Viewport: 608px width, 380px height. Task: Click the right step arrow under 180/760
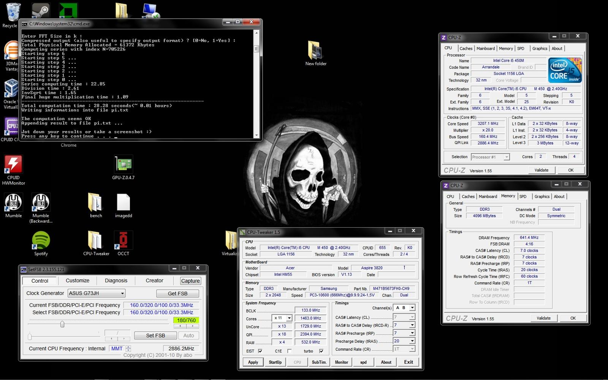[193, 326]
